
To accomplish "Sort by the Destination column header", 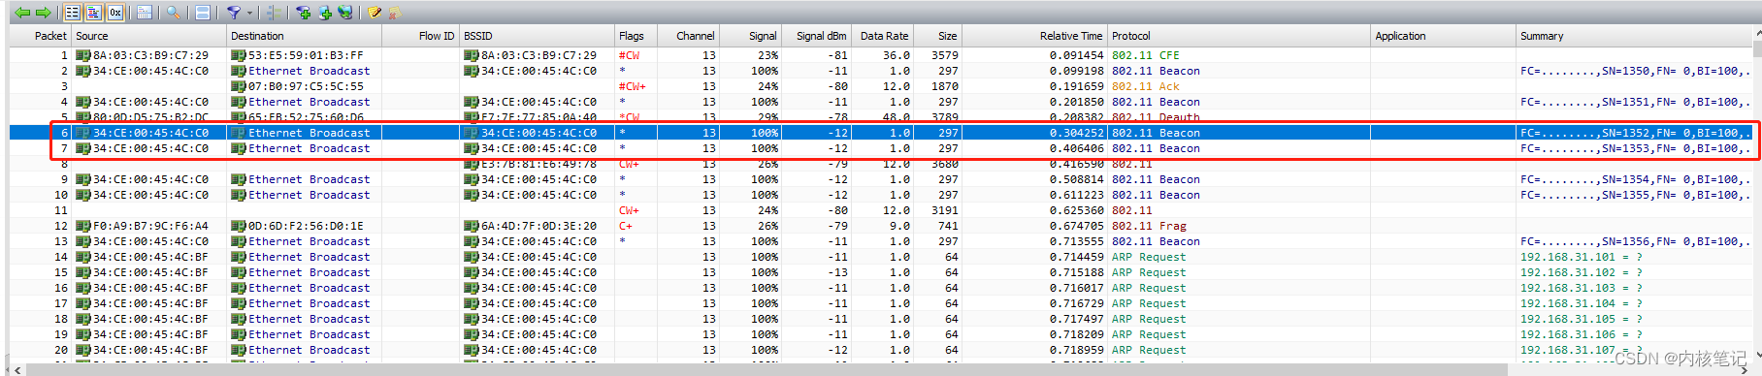I will 304,36.
